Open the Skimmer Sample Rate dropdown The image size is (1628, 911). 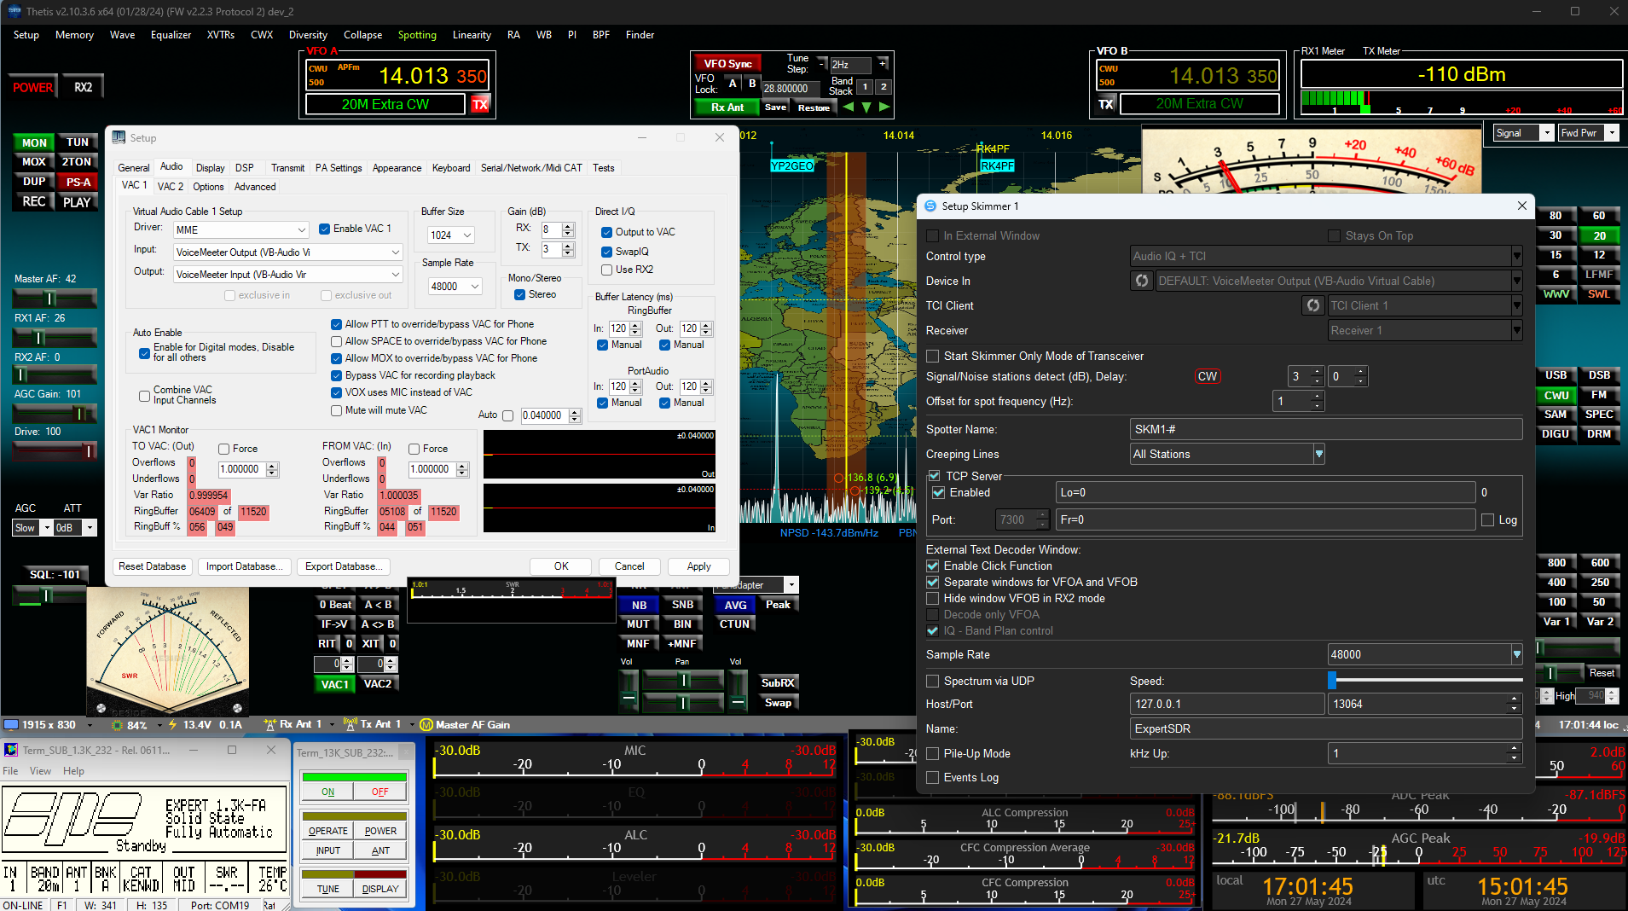(x=1425, y=654)
